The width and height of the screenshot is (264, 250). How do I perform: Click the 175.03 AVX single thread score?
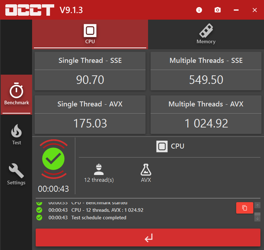[x=90, y=123]
